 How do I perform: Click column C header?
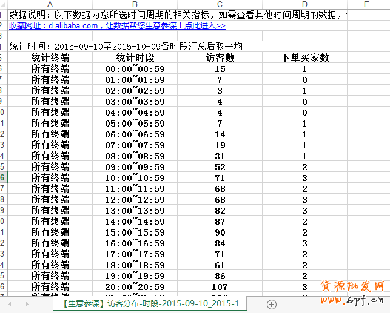click(220, 5)
